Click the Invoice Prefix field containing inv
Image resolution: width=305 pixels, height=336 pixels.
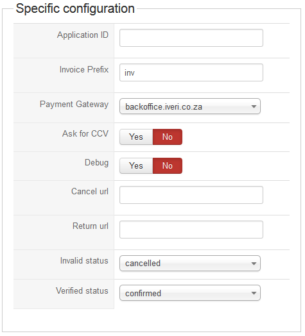point(191,72)
